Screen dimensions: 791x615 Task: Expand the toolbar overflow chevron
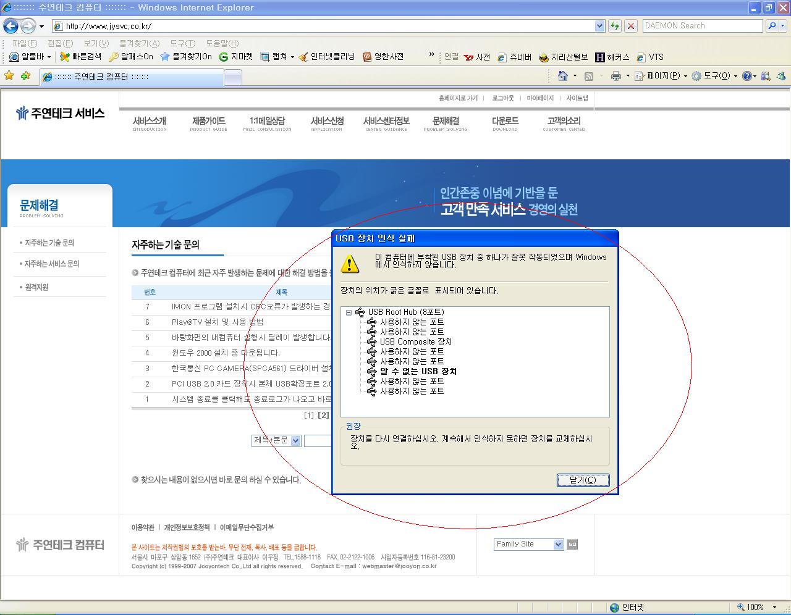point(432,55)
